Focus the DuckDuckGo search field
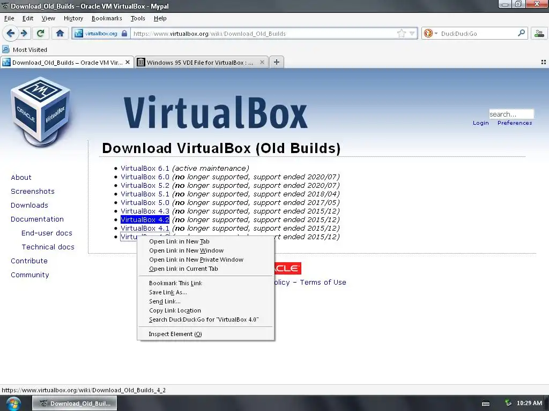 [x=478, y=34]
